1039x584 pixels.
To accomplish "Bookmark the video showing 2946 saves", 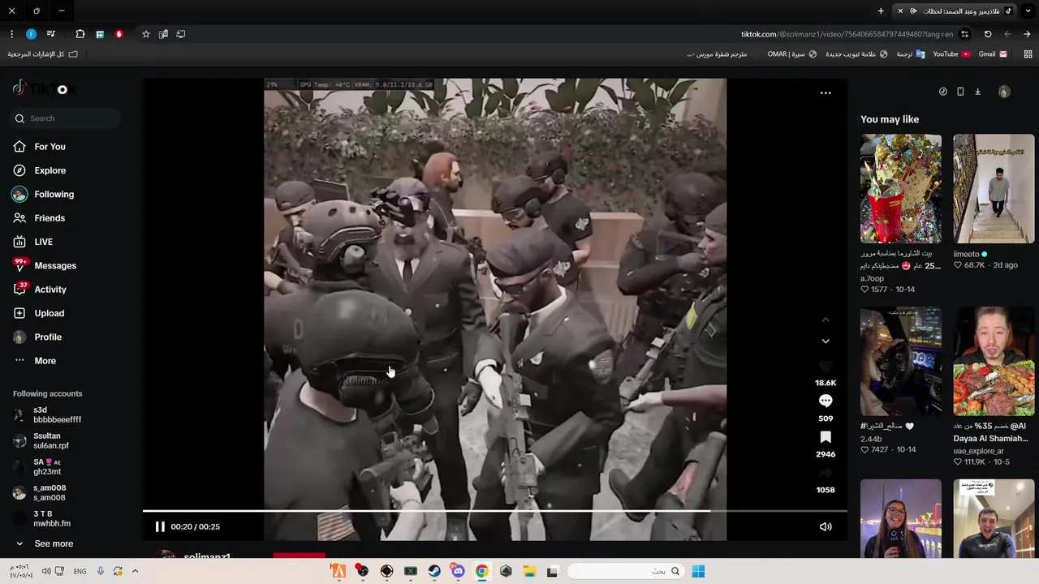I will pyautogui.click(x=826, y=437).
